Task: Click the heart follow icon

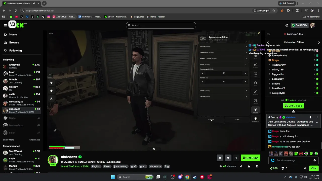Action: [228, 158]
